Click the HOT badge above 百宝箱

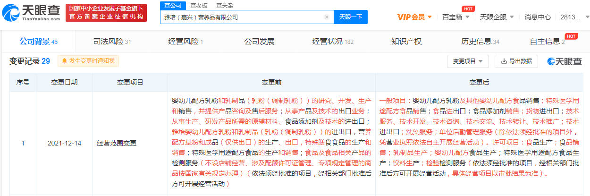point(469,9)
